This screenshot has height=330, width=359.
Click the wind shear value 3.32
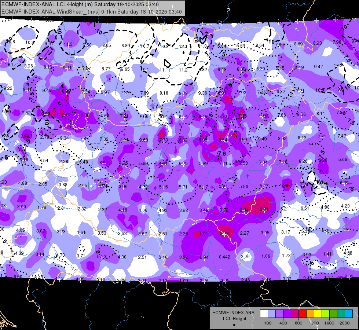pyautogui.click(x=183, y=257)
